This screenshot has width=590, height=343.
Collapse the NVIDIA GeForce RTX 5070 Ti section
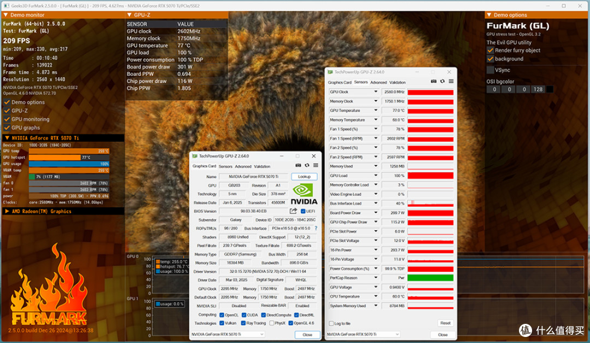coord(7,138)
